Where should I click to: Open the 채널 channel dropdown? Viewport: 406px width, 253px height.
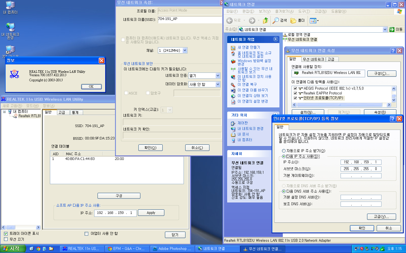[185, 51]
